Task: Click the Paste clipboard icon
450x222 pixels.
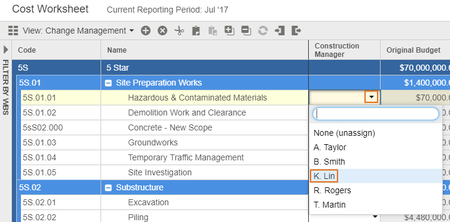Action: pyautogui.click(x=196, y=31)
